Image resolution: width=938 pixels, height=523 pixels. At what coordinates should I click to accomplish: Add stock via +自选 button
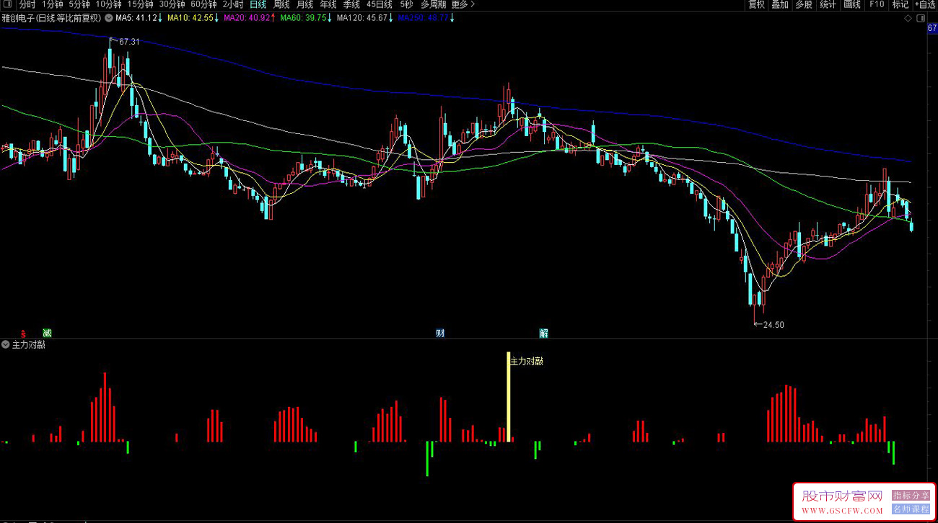(x=924, y=4)
